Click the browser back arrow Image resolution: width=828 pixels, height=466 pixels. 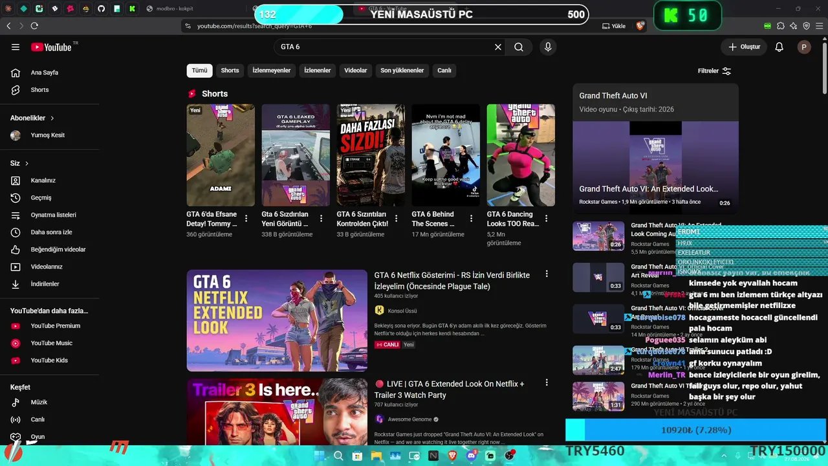point(8,26)
